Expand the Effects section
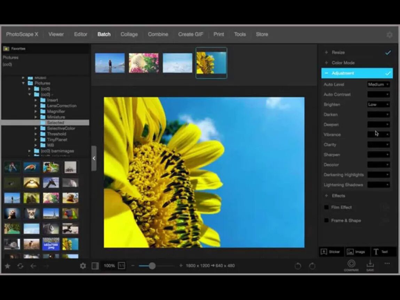400x300 pixels. (326, 195)
